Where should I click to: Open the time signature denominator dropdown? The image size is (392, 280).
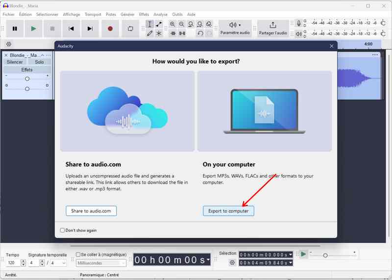tap(58, 263)
